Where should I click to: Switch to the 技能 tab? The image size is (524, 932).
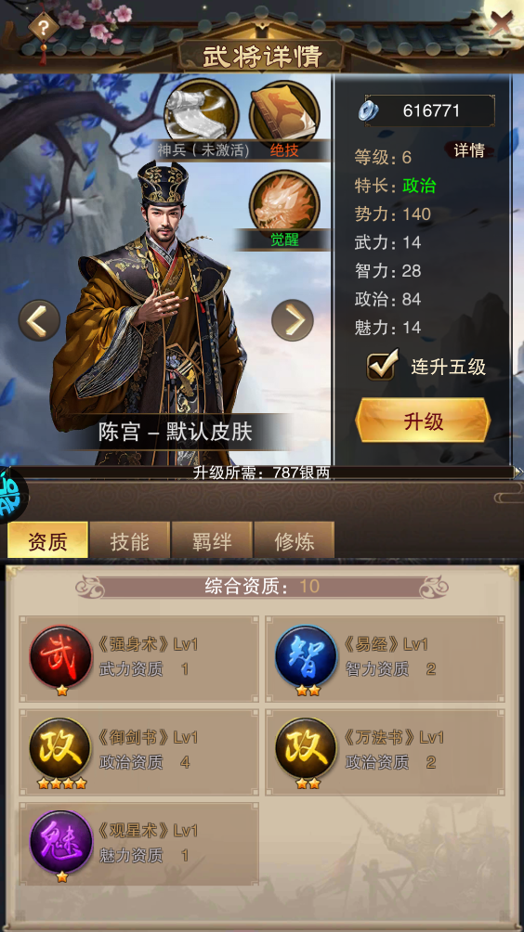click(130, 541)
